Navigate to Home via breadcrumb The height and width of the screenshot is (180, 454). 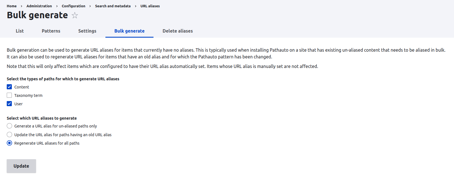12,6
